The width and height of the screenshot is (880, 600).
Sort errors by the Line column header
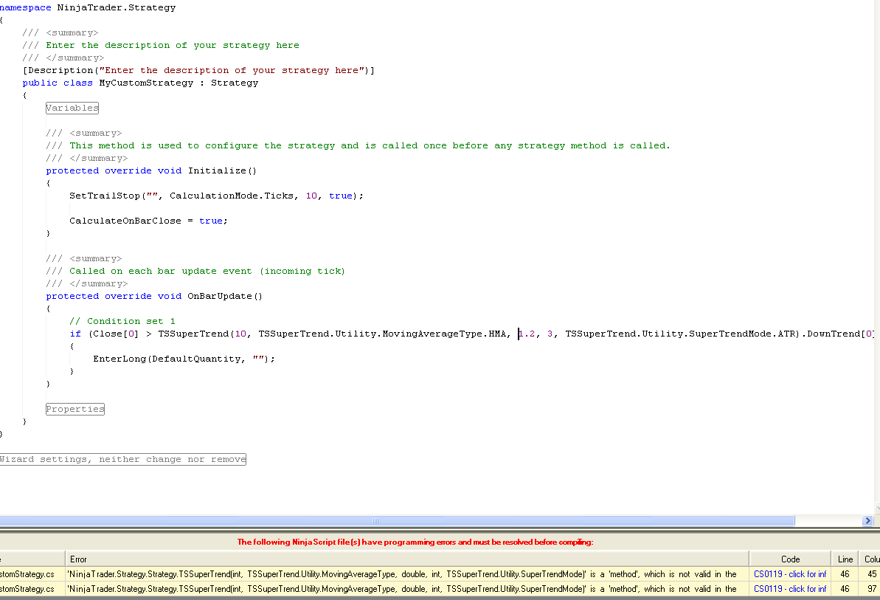pos(845,559)
